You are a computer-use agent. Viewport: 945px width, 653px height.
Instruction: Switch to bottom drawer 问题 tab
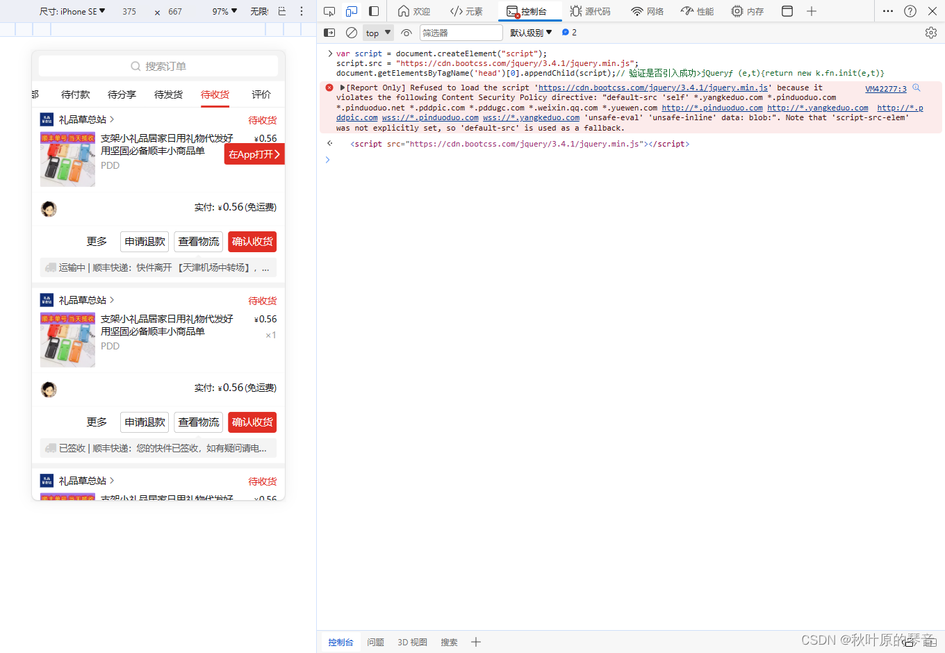pos(375,643)
